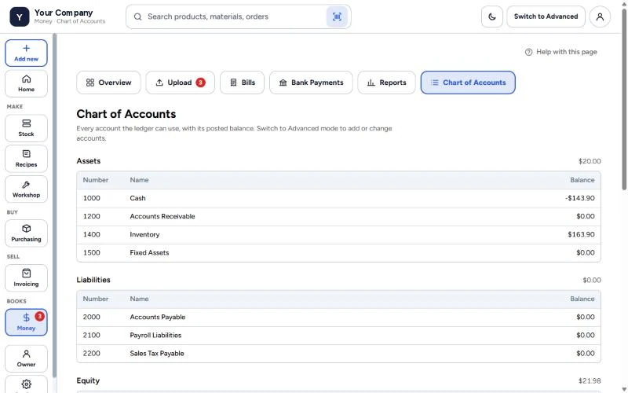Screen dimensions: 628x393
Task: Click the $163.90 Inventory balance
Action: [x=581, y=234]
